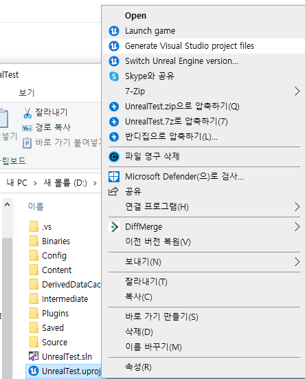Choose 복사(C) in the context menu
This screenshot has width=305, height=379.
point(139,297)
